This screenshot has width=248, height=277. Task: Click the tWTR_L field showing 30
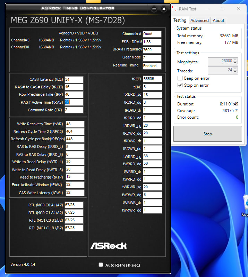75,162
